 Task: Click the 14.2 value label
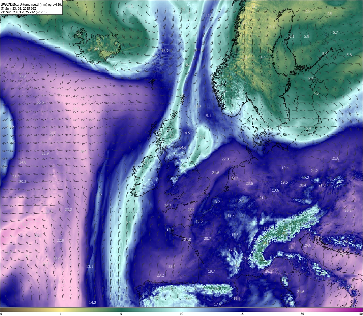92,302
